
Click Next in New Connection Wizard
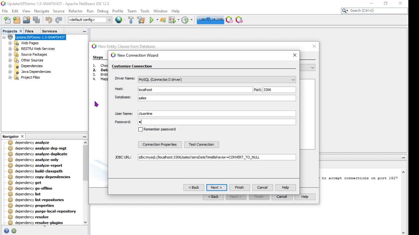tap(216, 187)
